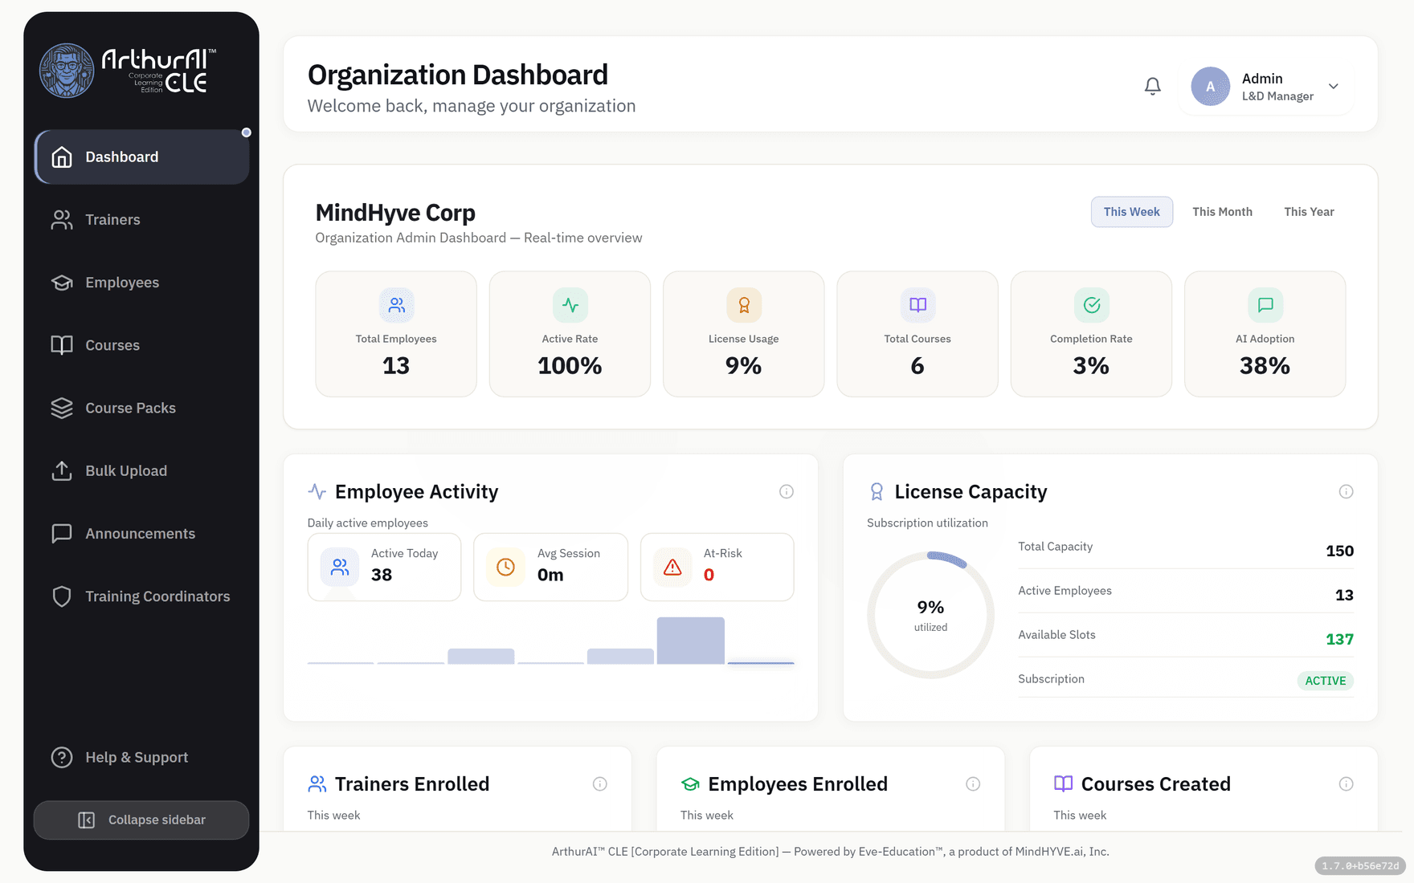Click the At-Risk warning triangle icon
Viewport: 1414px width, 883px height.
point(672,567)
